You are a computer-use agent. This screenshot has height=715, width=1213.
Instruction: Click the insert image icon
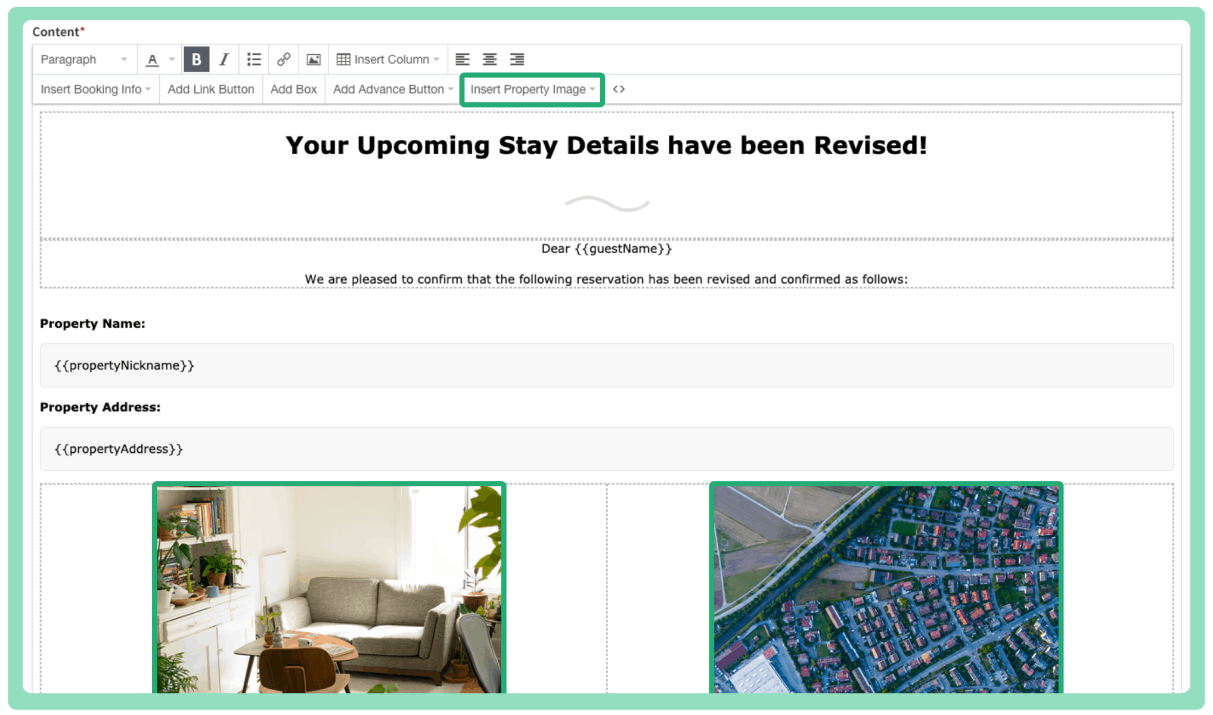pyautogui.click(x=314, y=60)
